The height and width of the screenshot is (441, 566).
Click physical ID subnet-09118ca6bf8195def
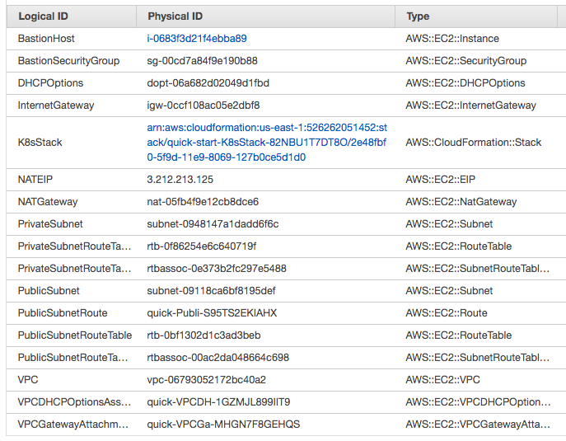(x=211, y=291)
